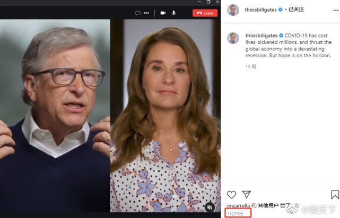Click the 13 周 timestamp under caption
Screen dimensions: 340x218
point(251,67)
